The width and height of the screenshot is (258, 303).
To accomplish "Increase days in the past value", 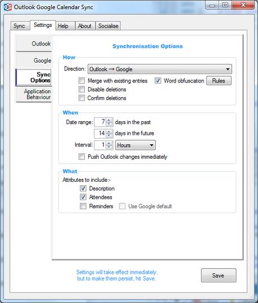I will 109,120.
